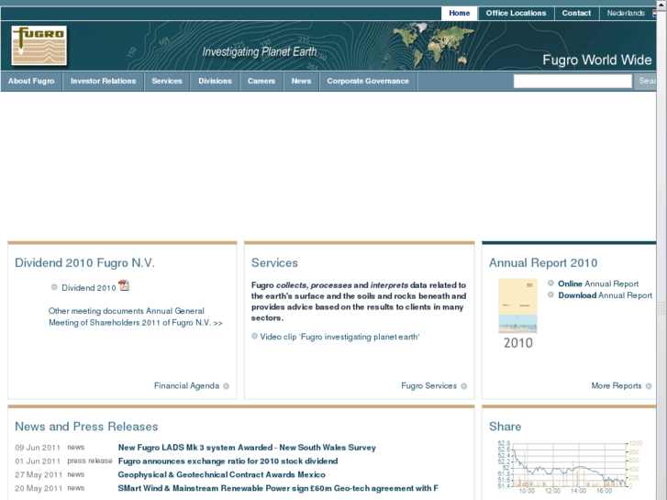Screen dimensions: 667x500
Task: Open the Services menu item
Action: pyautogui.click(x=167, y=82)
